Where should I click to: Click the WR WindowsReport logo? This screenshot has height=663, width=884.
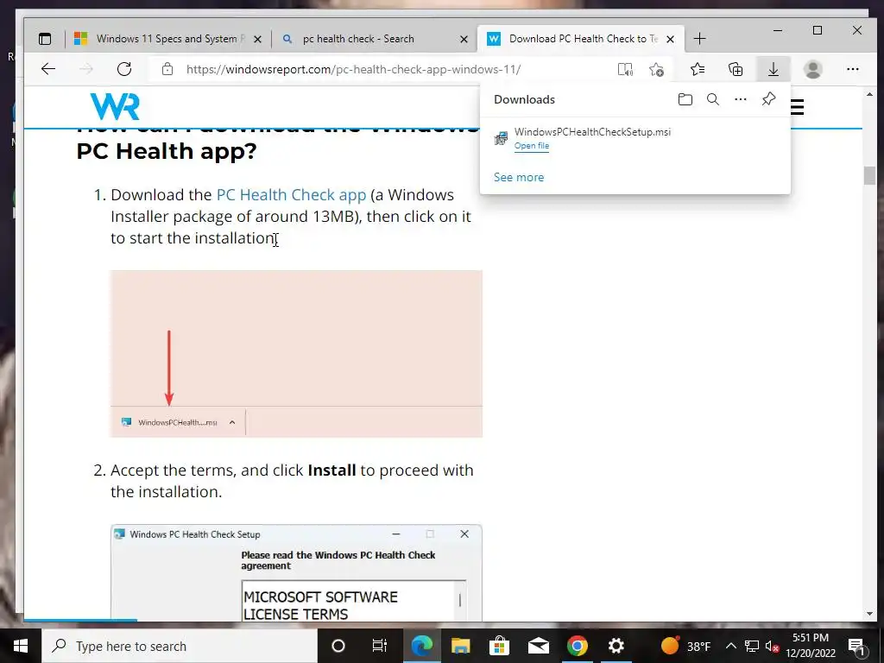click(x=115, y=106)
